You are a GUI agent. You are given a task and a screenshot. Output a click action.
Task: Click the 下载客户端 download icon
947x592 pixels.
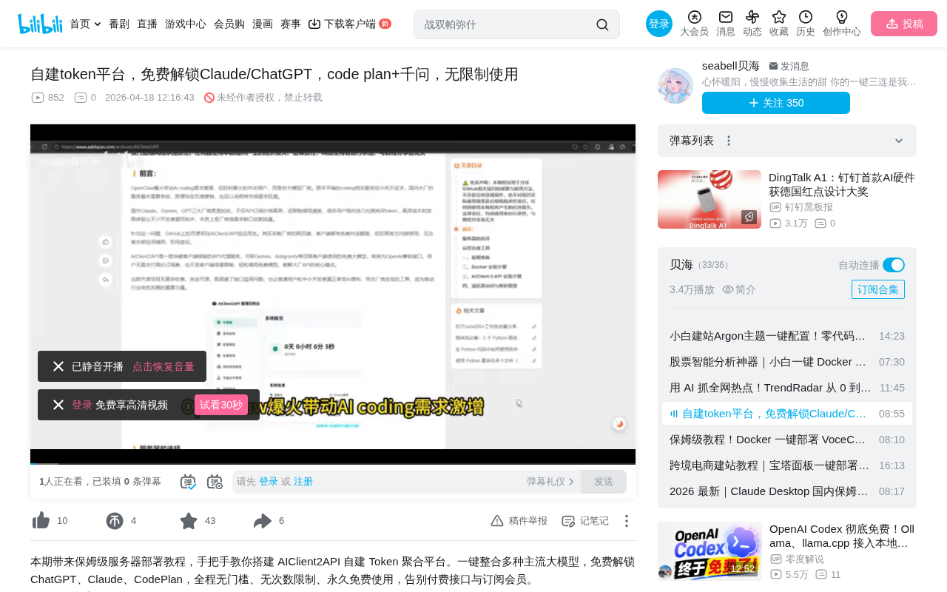(x=314, y=24)
